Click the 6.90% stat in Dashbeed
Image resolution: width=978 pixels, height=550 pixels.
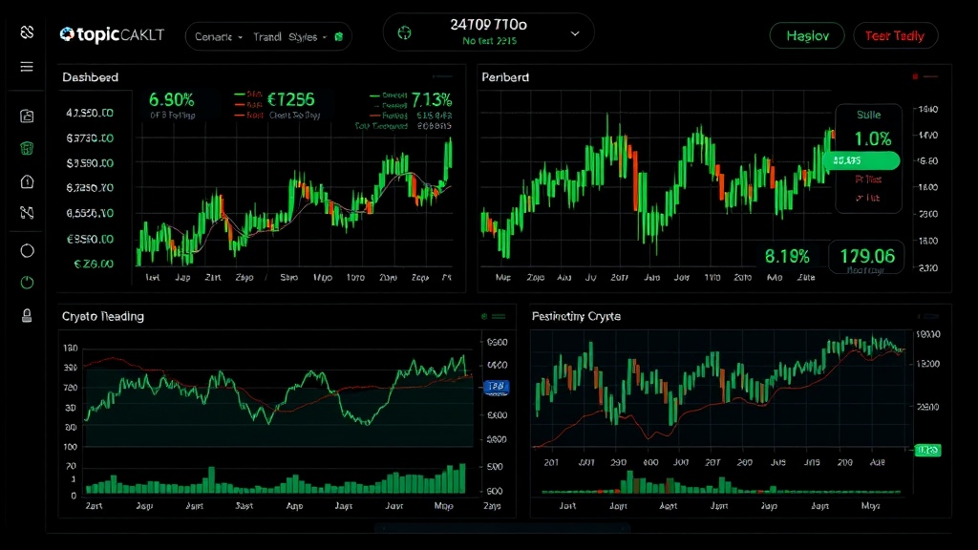[x=172, y=99]
